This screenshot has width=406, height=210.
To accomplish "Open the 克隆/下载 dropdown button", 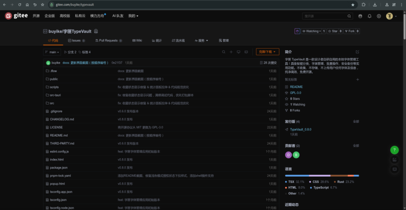I will tap(268, 52).
